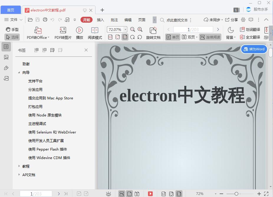Start the 播放 slideshow playback
273x197 pixels.
click(79, 32)
